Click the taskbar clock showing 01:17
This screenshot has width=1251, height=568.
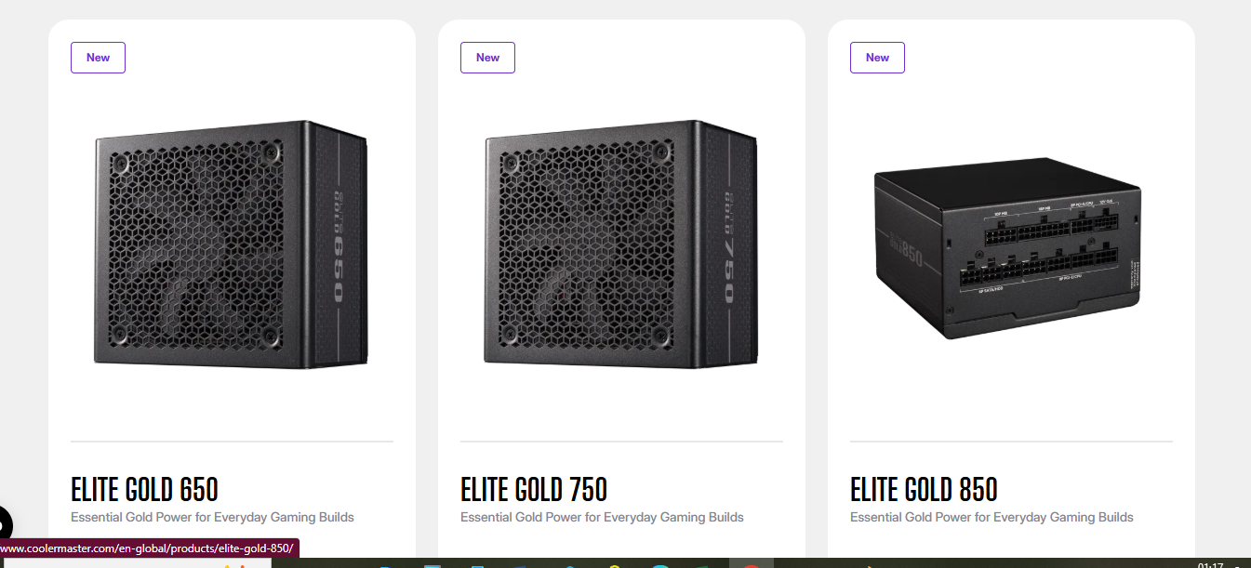[x=1210, y=564]
